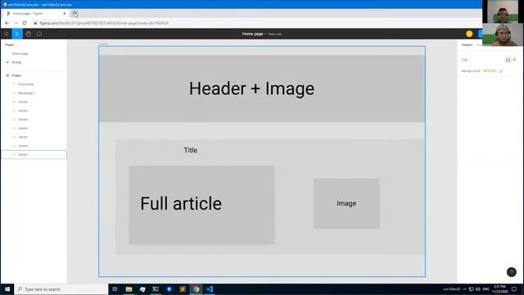Select the Article page in Pages list

click(x=16, y=62)
